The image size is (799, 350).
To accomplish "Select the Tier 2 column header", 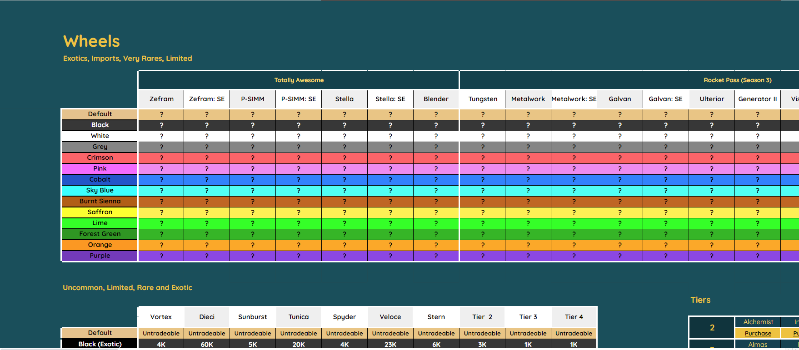I will pos(482,317).
